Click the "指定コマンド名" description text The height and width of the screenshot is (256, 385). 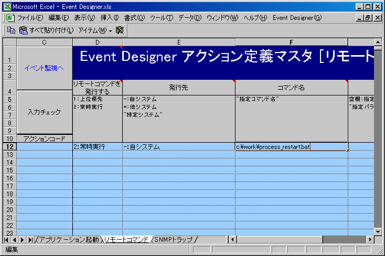258,99
